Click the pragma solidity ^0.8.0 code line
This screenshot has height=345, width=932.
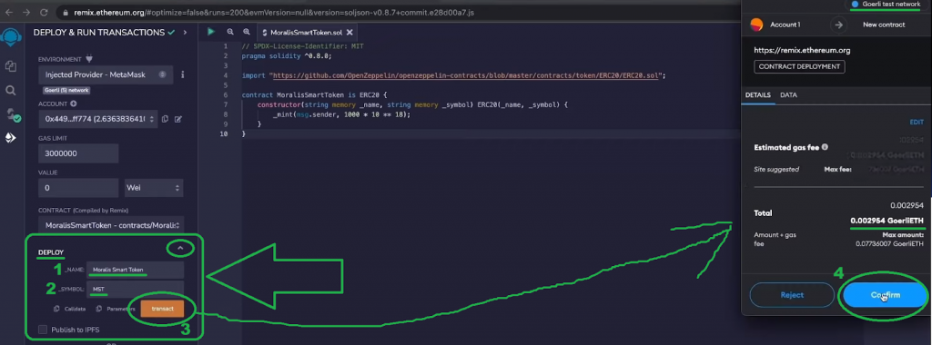point(287,55)
